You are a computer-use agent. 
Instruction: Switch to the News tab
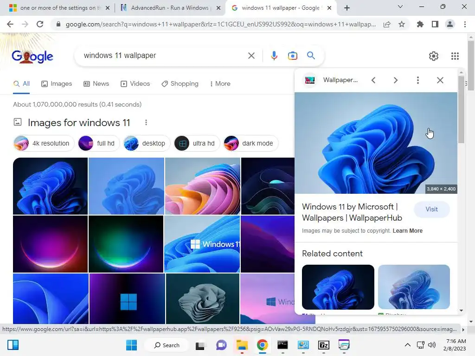(96, 84)
